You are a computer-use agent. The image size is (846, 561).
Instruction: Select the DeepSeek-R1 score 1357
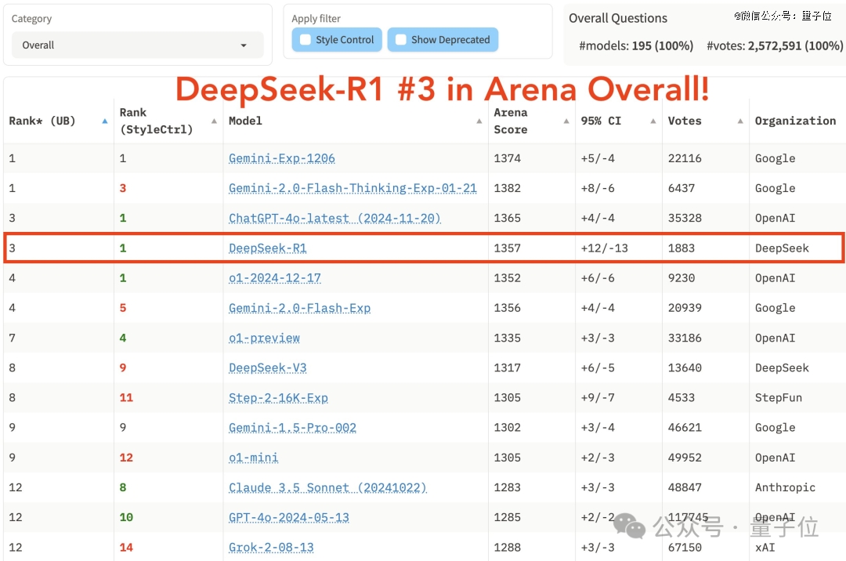click(507, 248)
